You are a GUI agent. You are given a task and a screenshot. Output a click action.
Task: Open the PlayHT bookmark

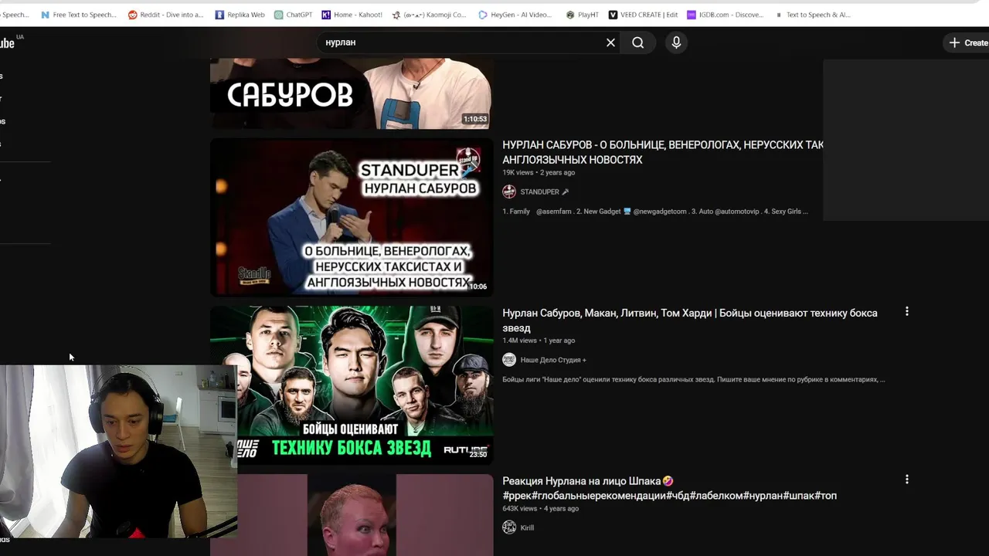(x=583, y=15)
